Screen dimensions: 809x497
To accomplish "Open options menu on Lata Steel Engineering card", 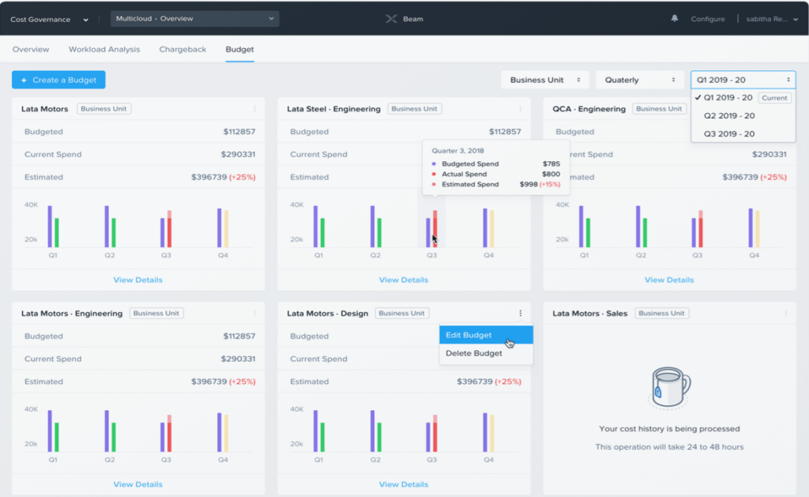I will tap(520, 108).
